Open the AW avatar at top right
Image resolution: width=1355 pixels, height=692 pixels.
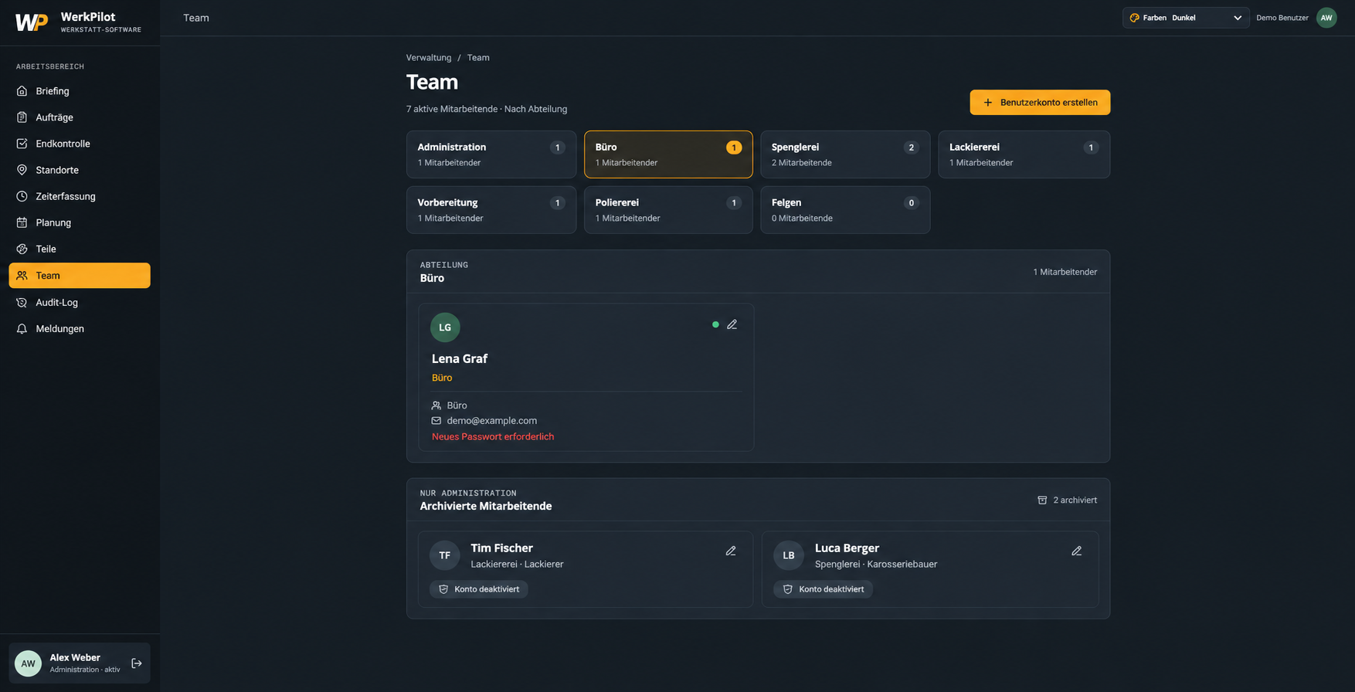tap(1326, 18)
